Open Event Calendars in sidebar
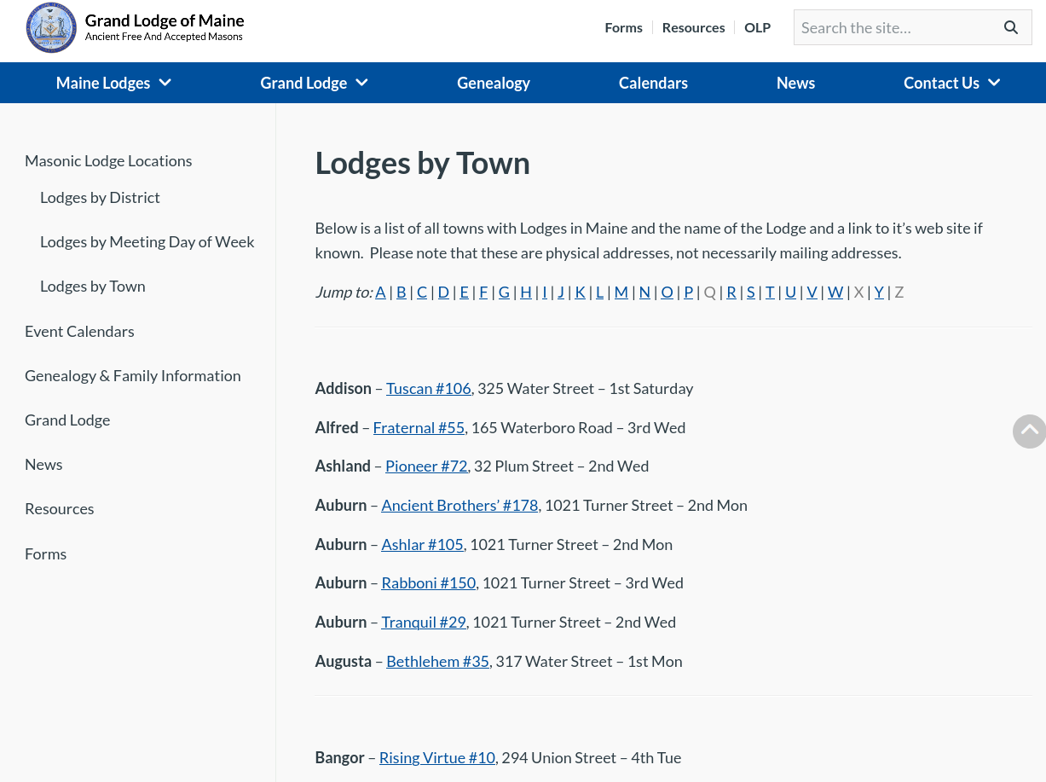Image resolution: width=1046 pixels, height=782 pixels. click(79, 331)
